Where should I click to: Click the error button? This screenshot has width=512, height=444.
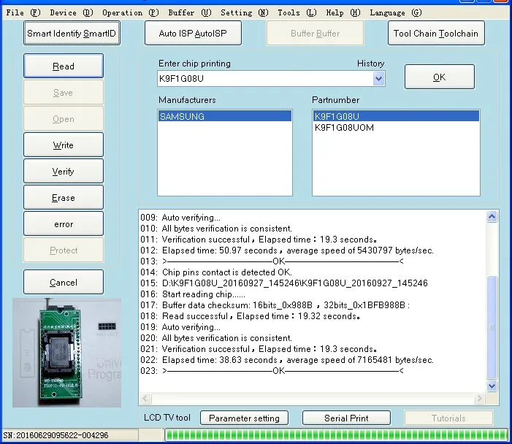click(x=63, y=224)
